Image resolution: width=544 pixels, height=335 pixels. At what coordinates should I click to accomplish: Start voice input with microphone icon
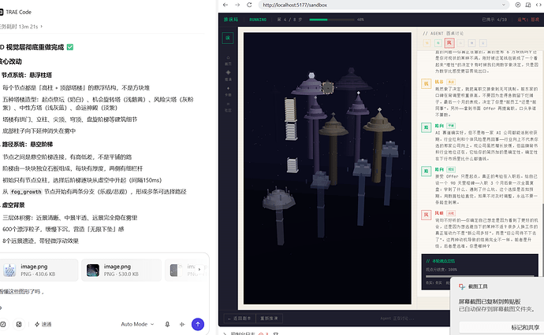coord(167,324)
